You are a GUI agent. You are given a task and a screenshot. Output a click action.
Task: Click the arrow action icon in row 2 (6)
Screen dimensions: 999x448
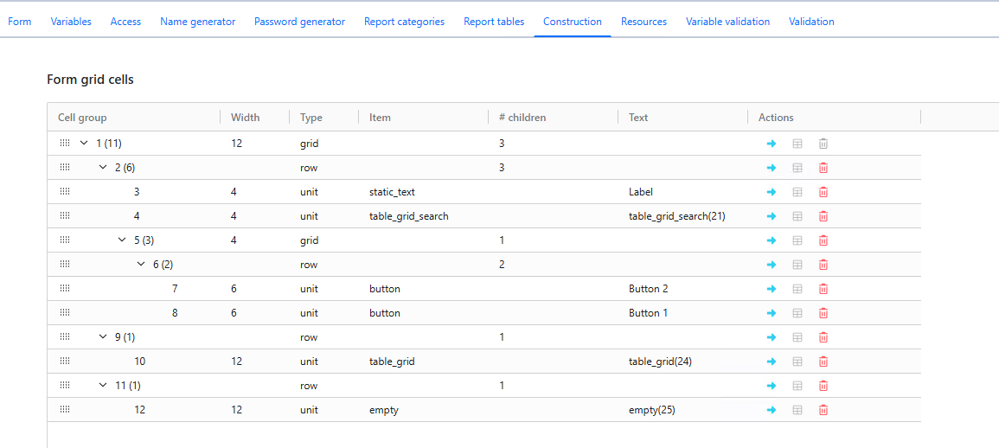click(x=771, y=168)
